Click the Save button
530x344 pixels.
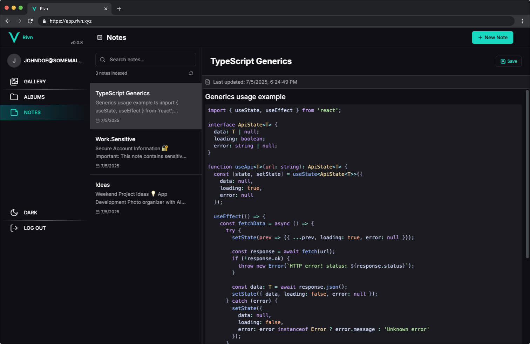[509, 61]
